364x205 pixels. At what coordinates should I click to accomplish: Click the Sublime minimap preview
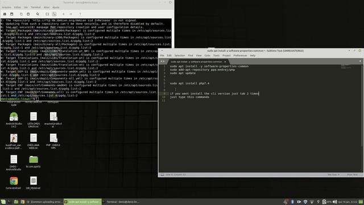coord(346,67)
